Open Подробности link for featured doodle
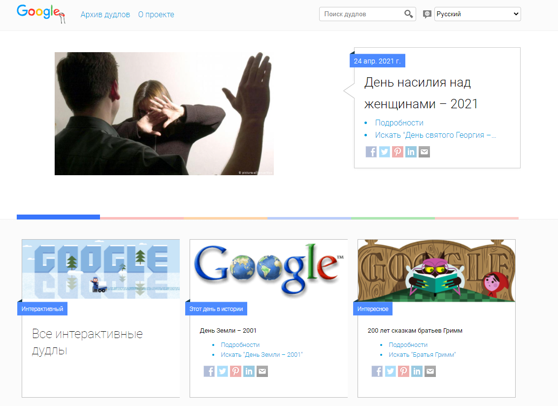 [x=399, y=123]
